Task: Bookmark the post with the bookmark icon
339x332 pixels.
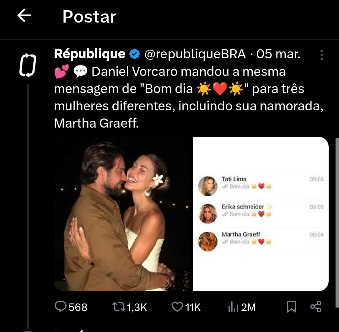Action: point(291,308)
